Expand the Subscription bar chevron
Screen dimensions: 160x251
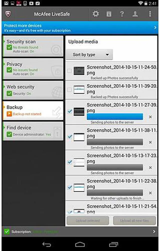[154, 231]
